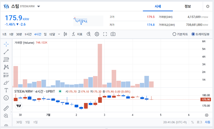Select the 일 daily interval
The width and height of the screenshot is (214, 129).
coord(45,34)
